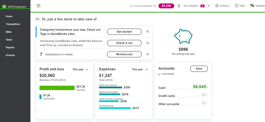Open settings via the gear icon
Viewport: 265px width, 122px height.
click(x=217, y=6)
